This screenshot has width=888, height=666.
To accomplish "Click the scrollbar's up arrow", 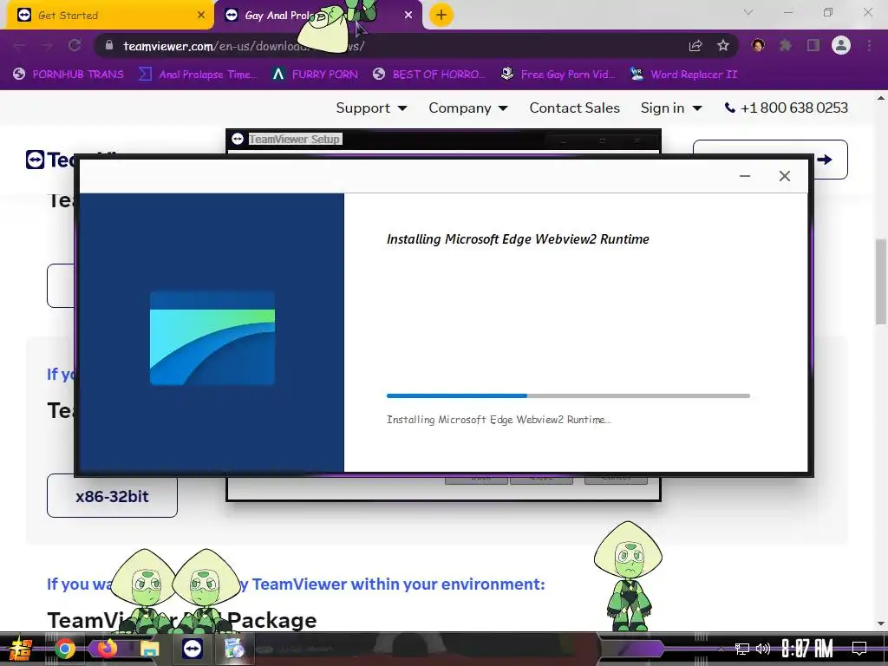I will tap(881, 98).
